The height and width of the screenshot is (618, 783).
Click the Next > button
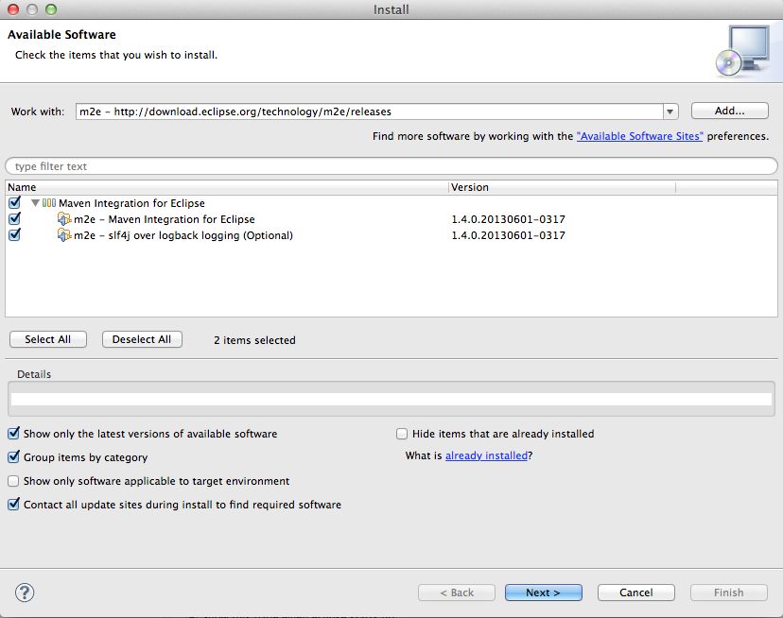coord(544,592)
